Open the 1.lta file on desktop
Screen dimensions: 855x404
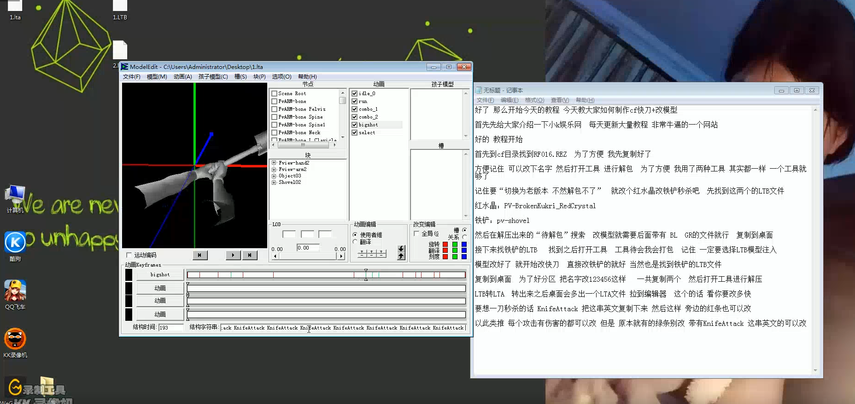[x=15, y=10]
